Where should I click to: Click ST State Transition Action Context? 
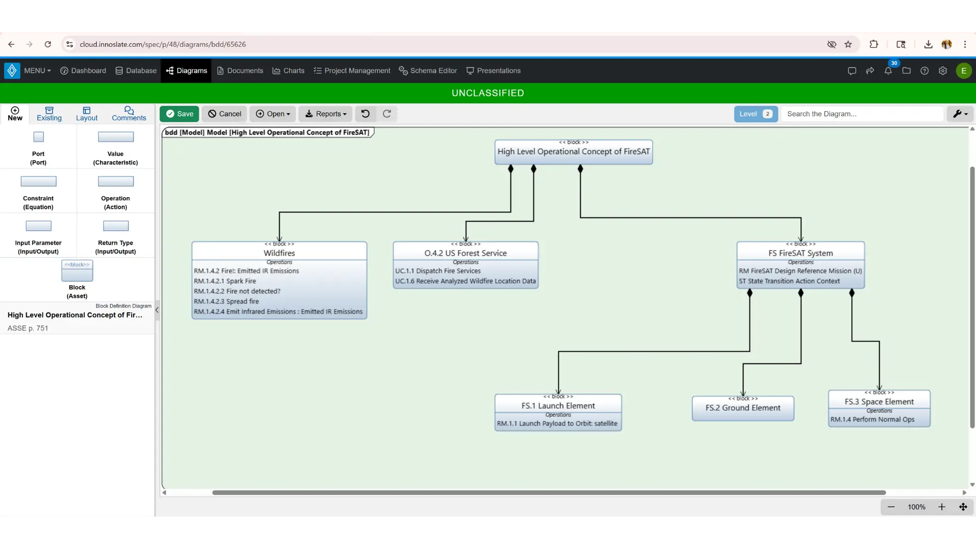click(x=789, y=281)
